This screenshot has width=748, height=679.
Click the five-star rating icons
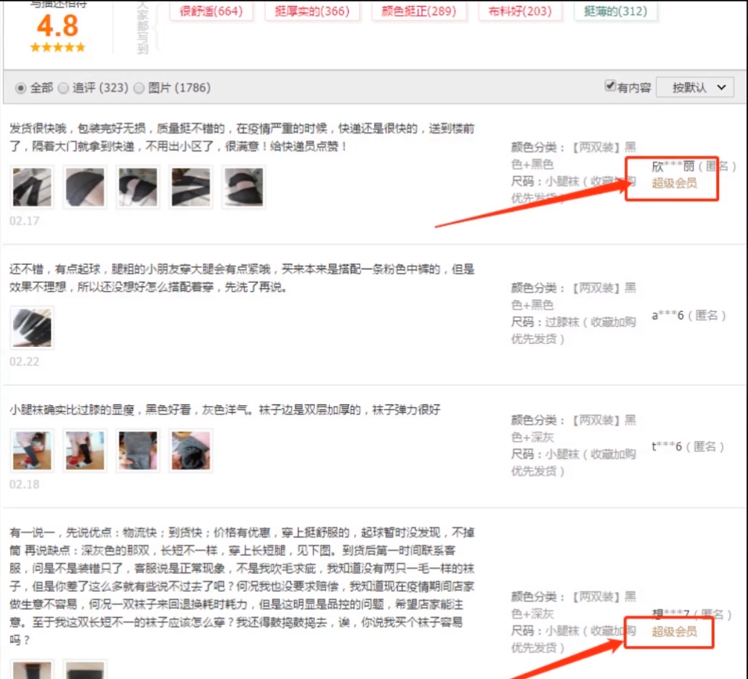[x=57, y=47]
